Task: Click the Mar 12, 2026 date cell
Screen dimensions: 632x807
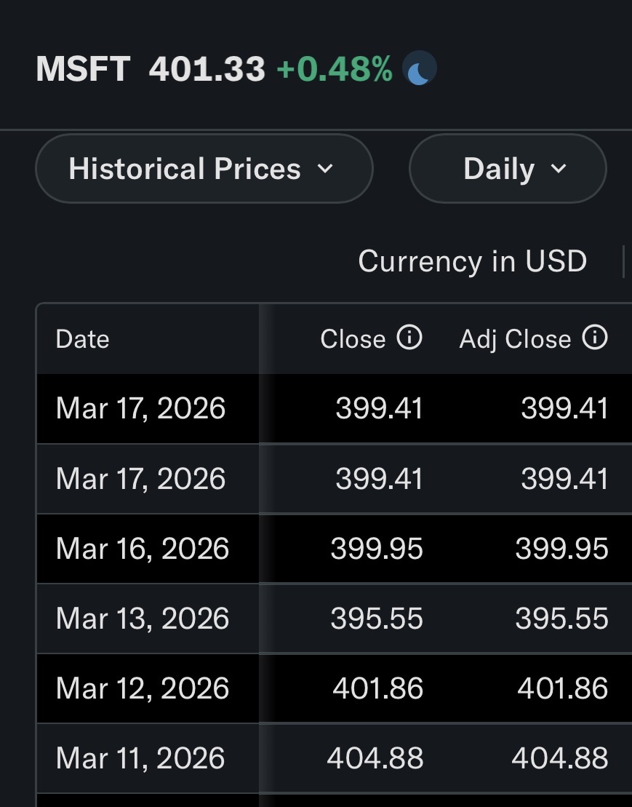Action: coord(143,688)
